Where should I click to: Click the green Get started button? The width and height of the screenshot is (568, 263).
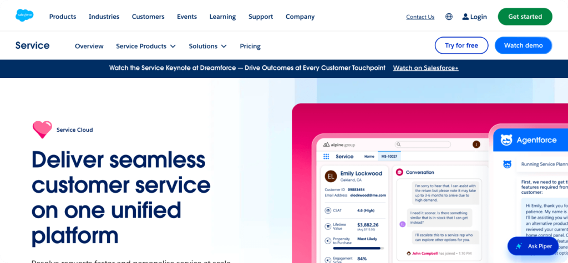click(525, 17)
